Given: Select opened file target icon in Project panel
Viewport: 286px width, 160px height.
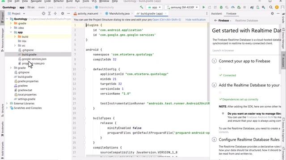Looking at the screenshot, I should pyautogui.click(x=43, y=13).
